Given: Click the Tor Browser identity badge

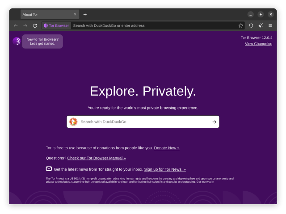Looking at the screenshot, I should click(x=56, y=25).
